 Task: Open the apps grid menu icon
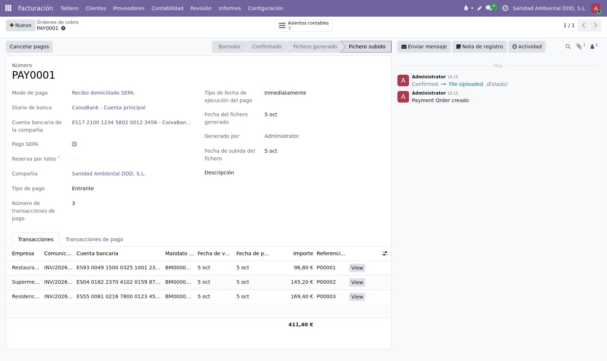(x=8, y=8)
